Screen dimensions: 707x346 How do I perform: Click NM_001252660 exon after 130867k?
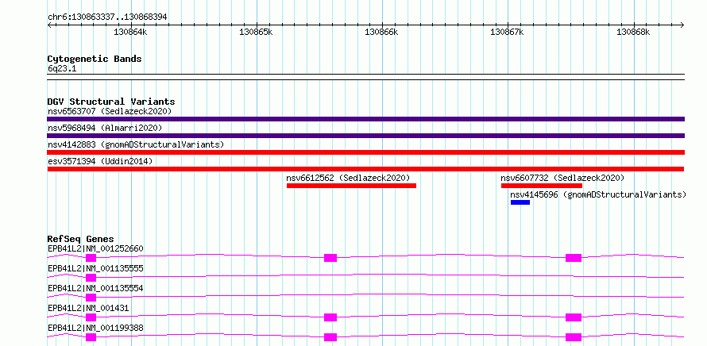(x=574, y=258)
